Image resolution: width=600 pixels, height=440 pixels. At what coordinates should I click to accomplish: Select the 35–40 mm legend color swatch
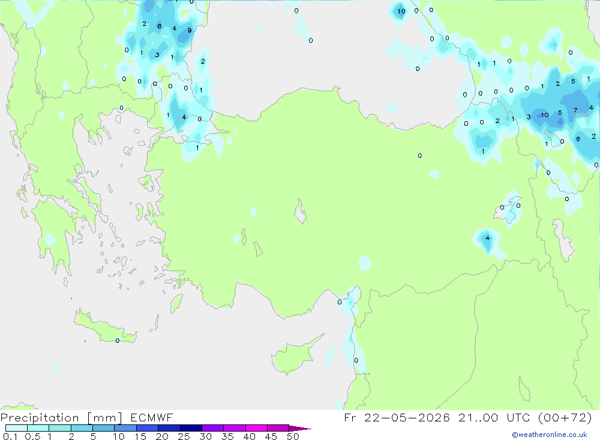235,428
